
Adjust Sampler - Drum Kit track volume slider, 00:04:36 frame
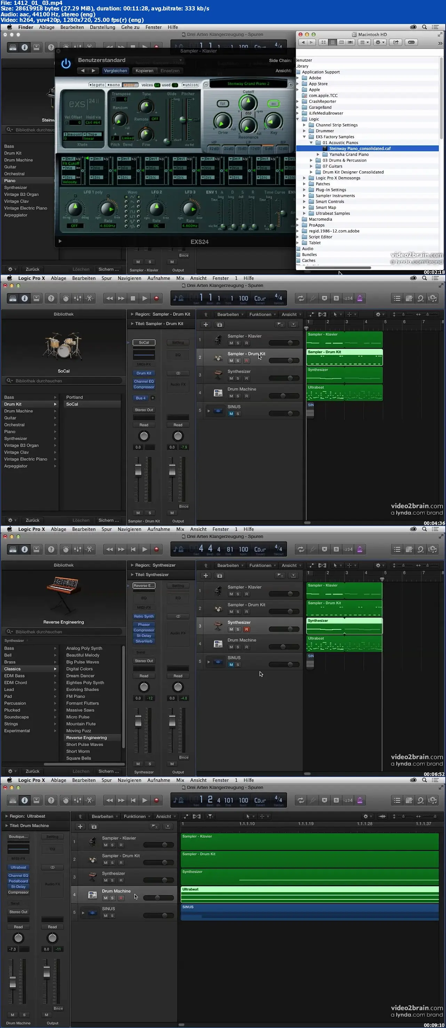coord(284,360)
